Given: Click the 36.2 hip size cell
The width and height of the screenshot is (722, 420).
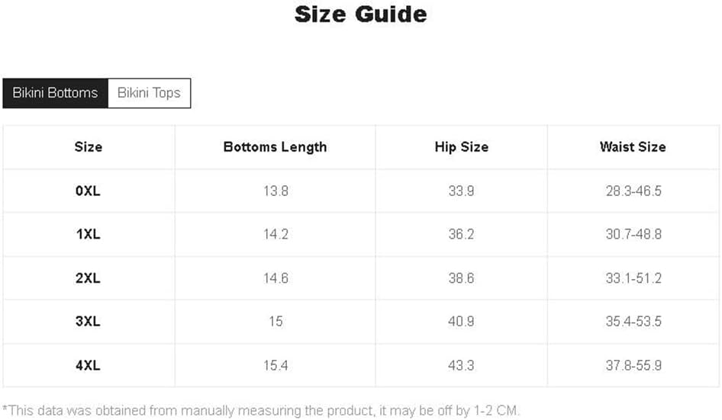Looking at the screenshot, I should click(461, 234).
